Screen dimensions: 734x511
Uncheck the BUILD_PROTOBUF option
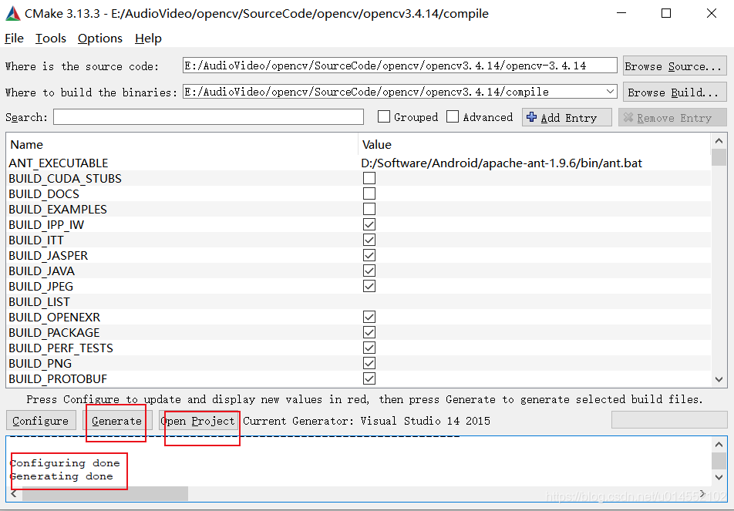(369, 379)
